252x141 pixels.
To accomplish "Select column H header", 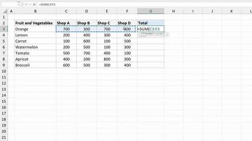I will pos(174,11).
